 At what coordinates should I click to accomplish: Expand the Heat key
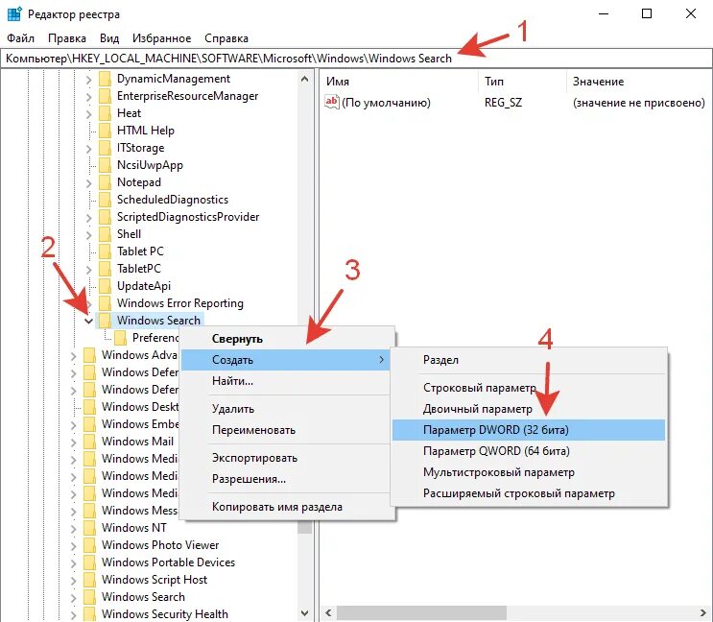(x=88, y=114)
